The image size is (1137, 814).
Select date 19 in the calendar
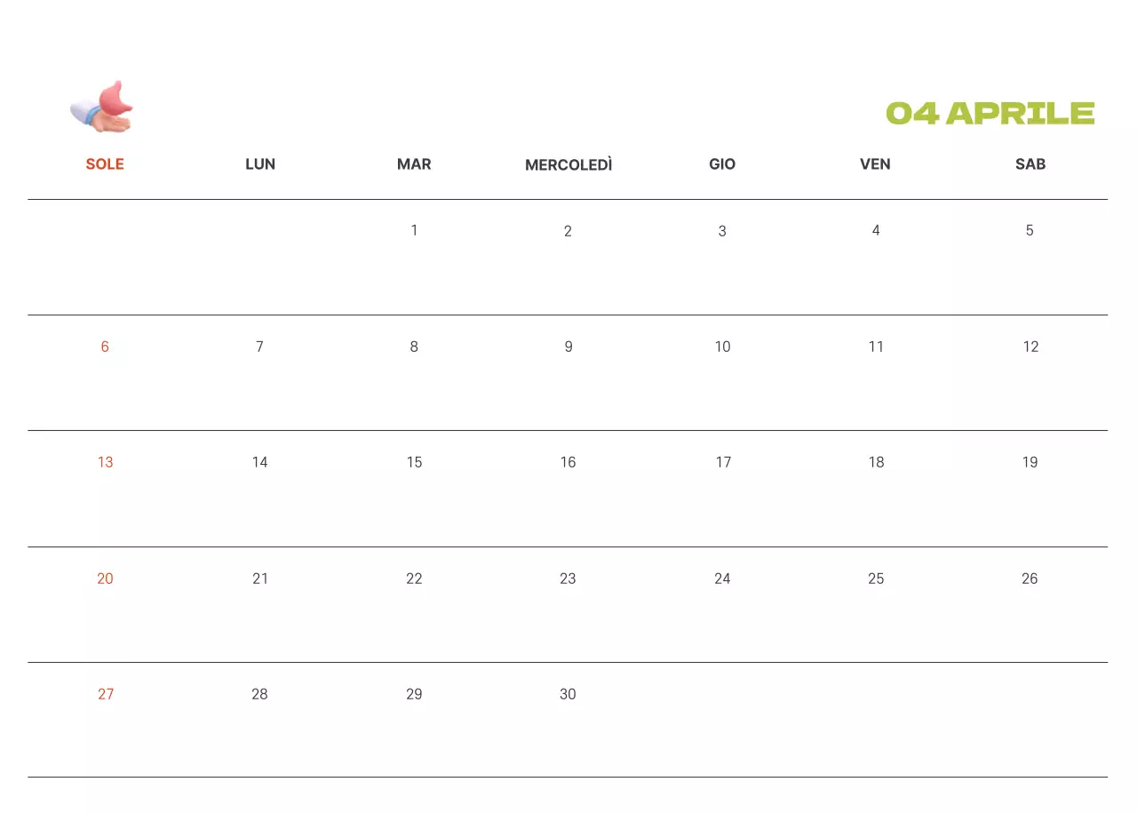point(1030,462)
